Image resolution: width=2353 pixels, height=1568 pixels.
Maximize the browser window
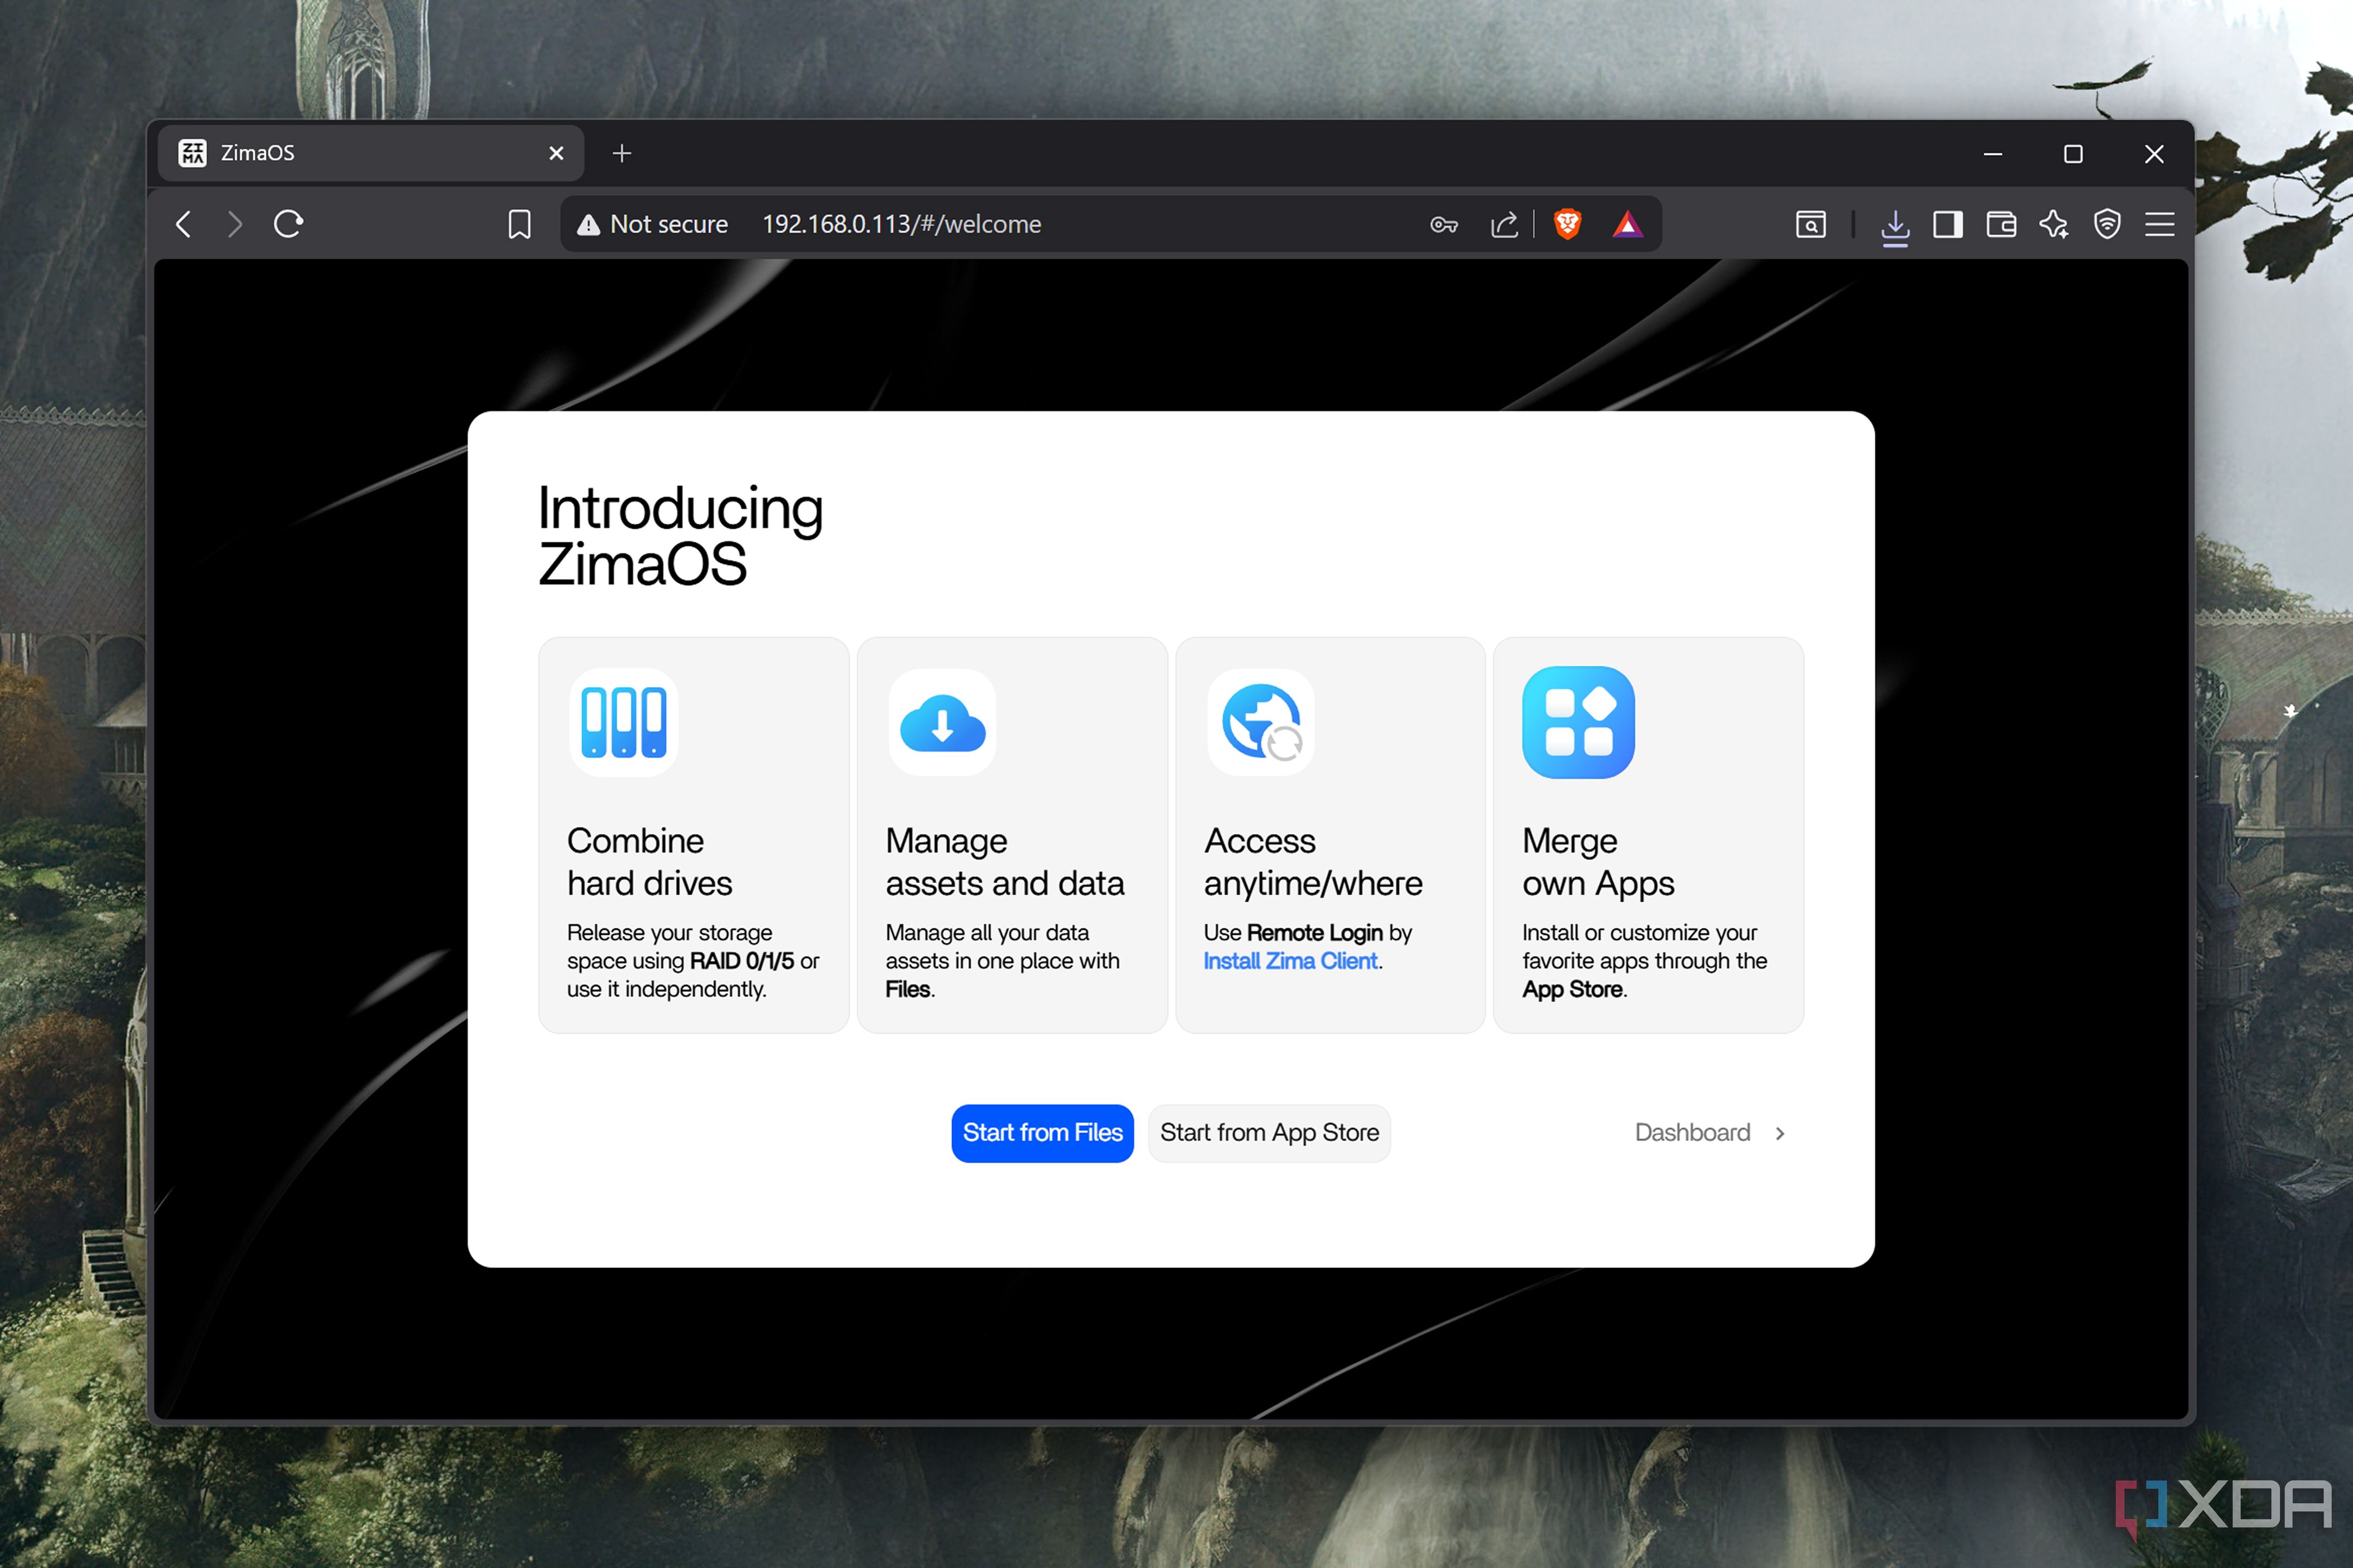click(x=2073, y=154)
